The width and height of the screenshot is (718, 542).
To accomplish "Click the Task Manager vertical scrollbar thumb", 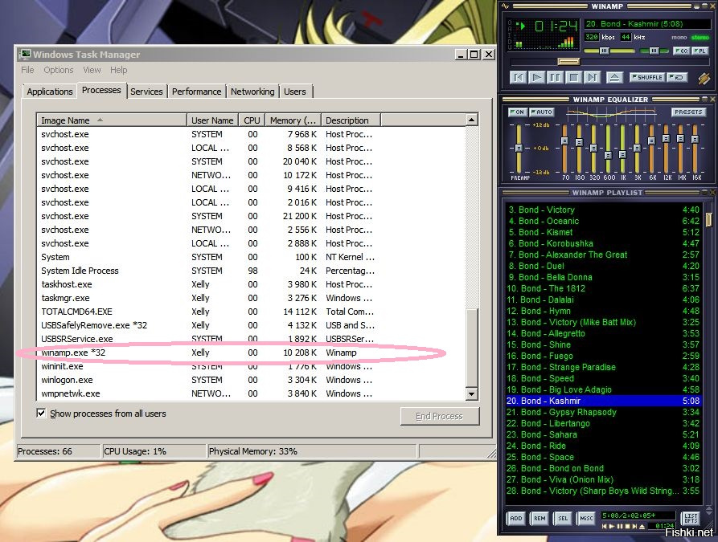I will point(471,348).
